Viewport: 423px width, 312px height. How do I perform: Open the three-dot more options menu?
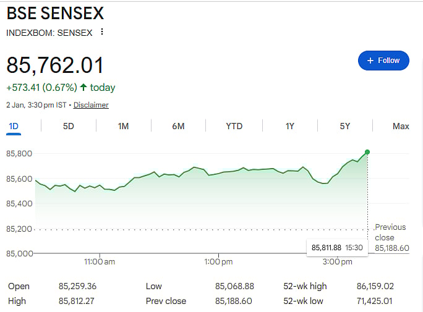(102, 32)
